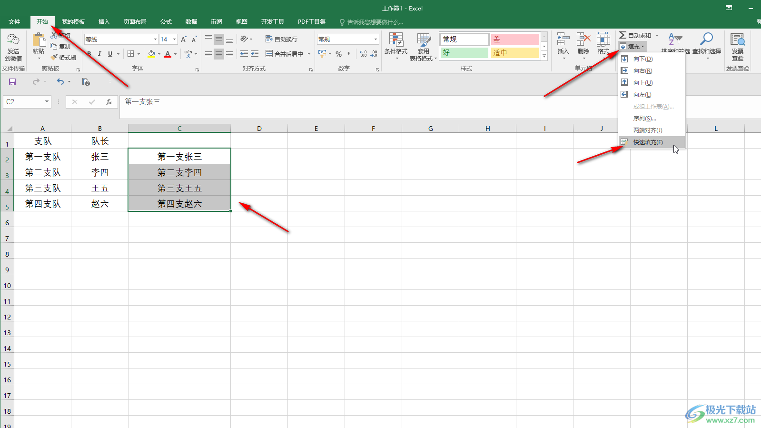The image size is (761, 428).
Task: Choose Series (序列) from the fill menu
Action: coord(652,118)
